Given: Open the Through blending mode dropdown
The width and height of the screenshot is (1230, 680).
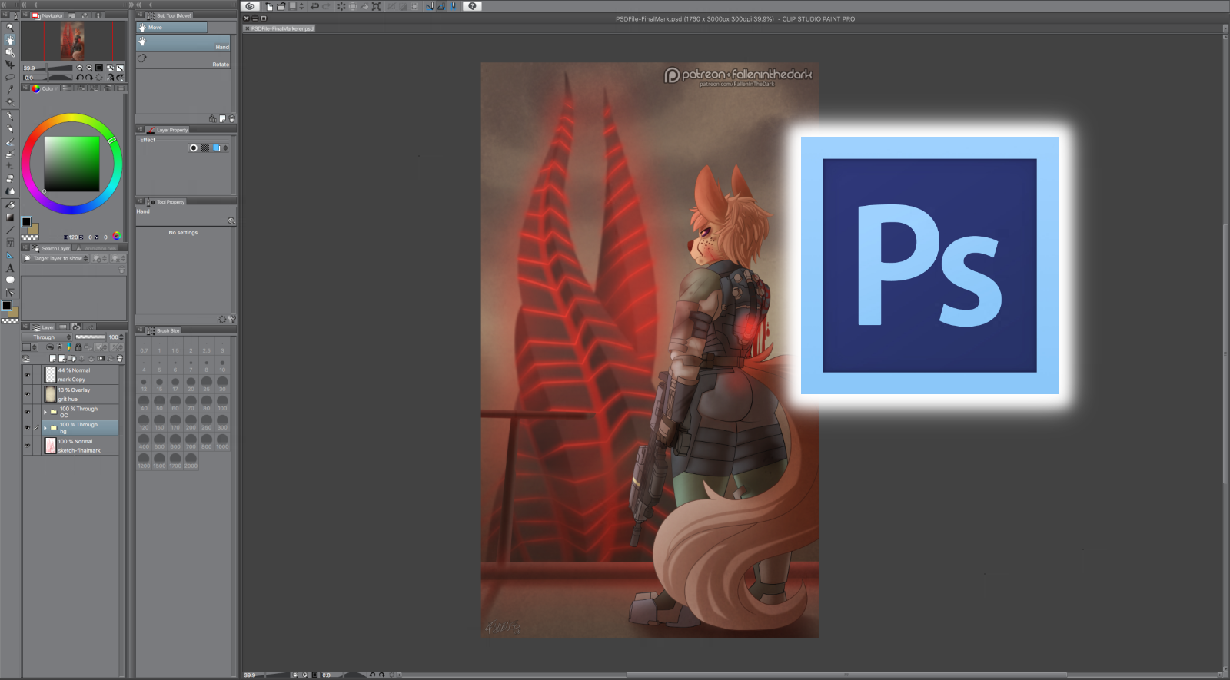Looking at the screenshot, I should click(47, 337).
